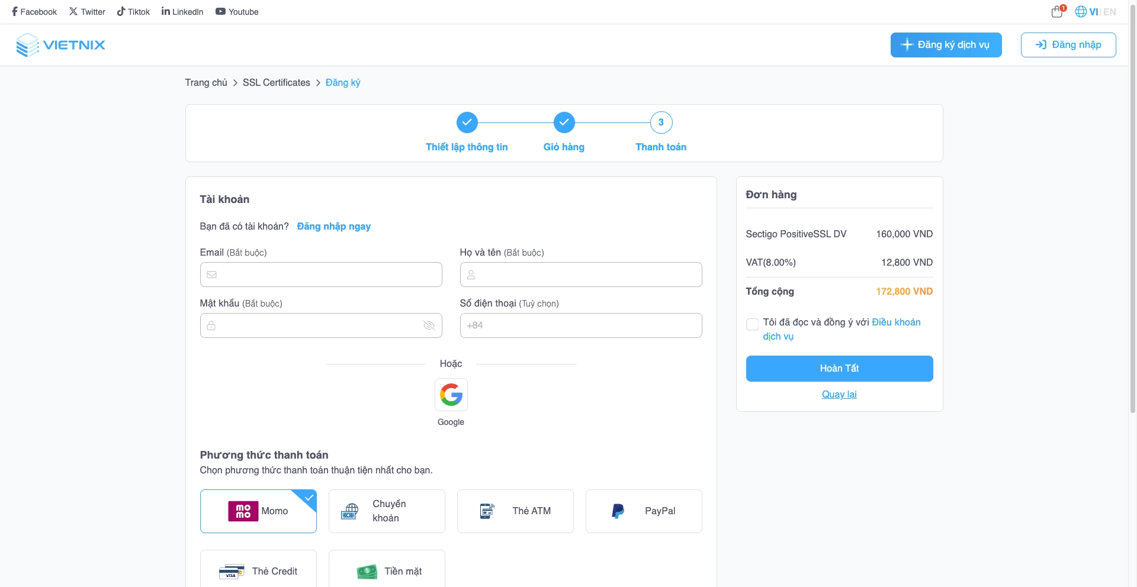Viewport: 1137px width, 587px height.
Task: Open the Twitter social link
Action: [87, 12]
